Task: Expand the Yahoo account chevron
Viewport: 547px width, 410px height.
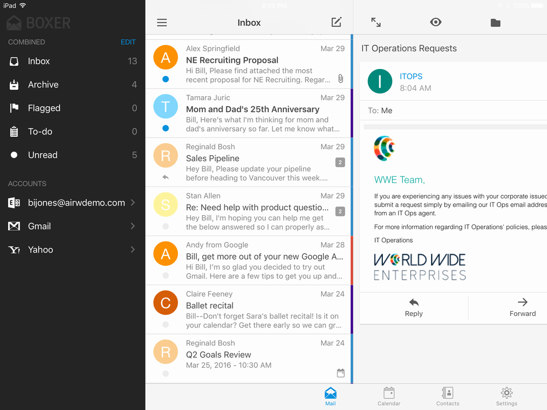Action: click(132, 250)
